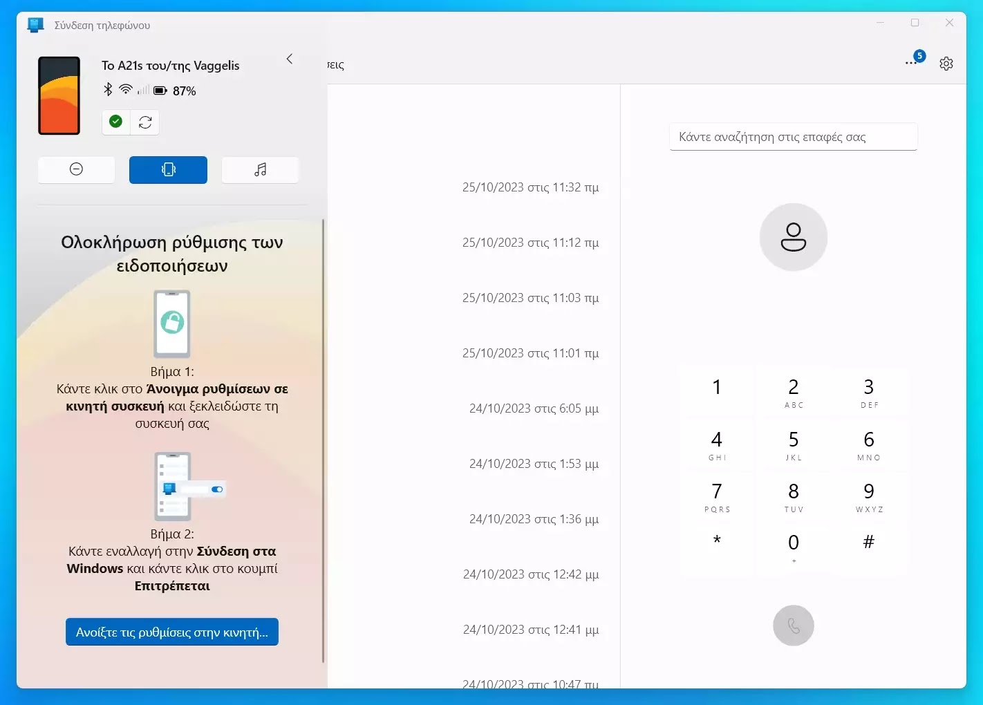Dial digit 5 JKL on the keypad
This screenshot has height=705, width=983.
[x=794, y=444]
